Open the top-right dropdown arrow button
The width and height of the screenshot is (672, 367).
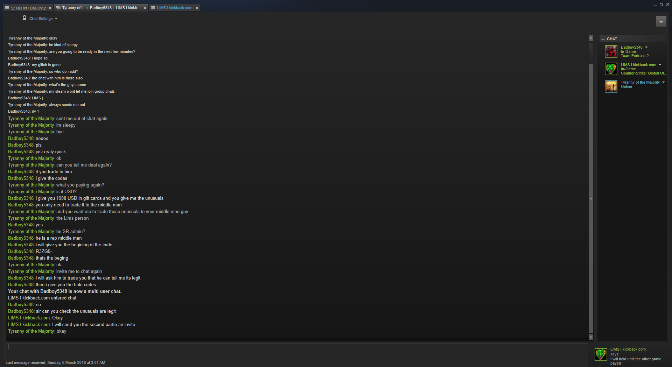[x=661, y=21]
